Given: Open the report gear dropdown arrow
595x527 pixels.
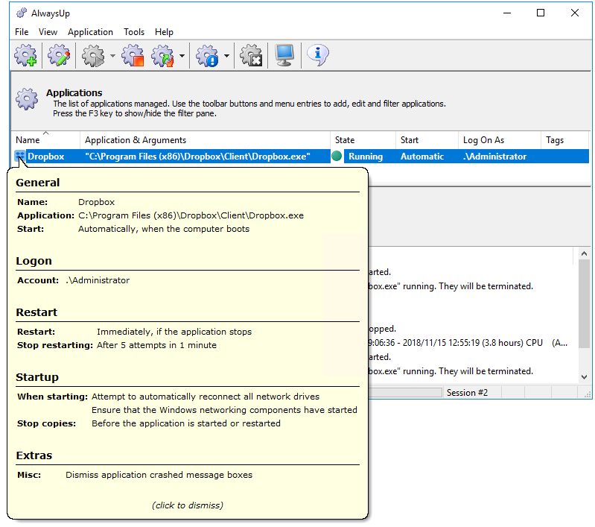Looking at the screenshot, I should point(226,56).
